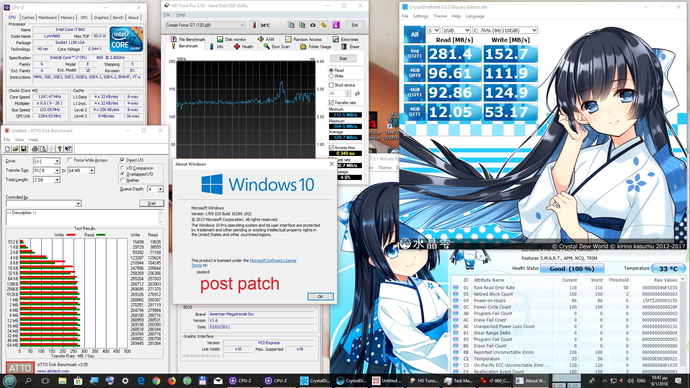Click the ATTO context help arrow icon
690x388 pixels.
pyautogui.click(x=68, y=149)
